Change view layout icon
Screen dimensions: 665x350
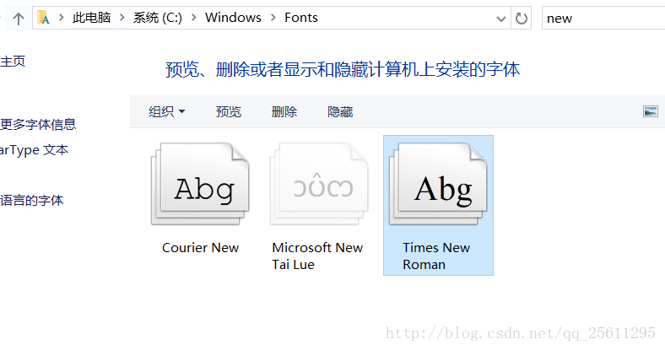pos(650,111)
